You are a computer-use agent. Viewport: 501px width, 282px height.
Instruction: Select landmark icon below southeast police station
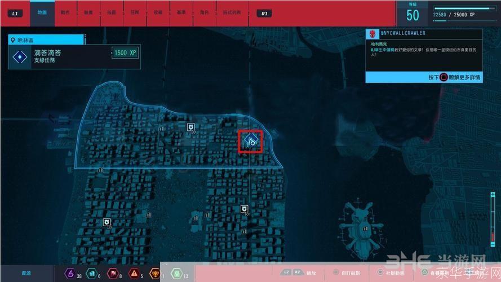244,231
